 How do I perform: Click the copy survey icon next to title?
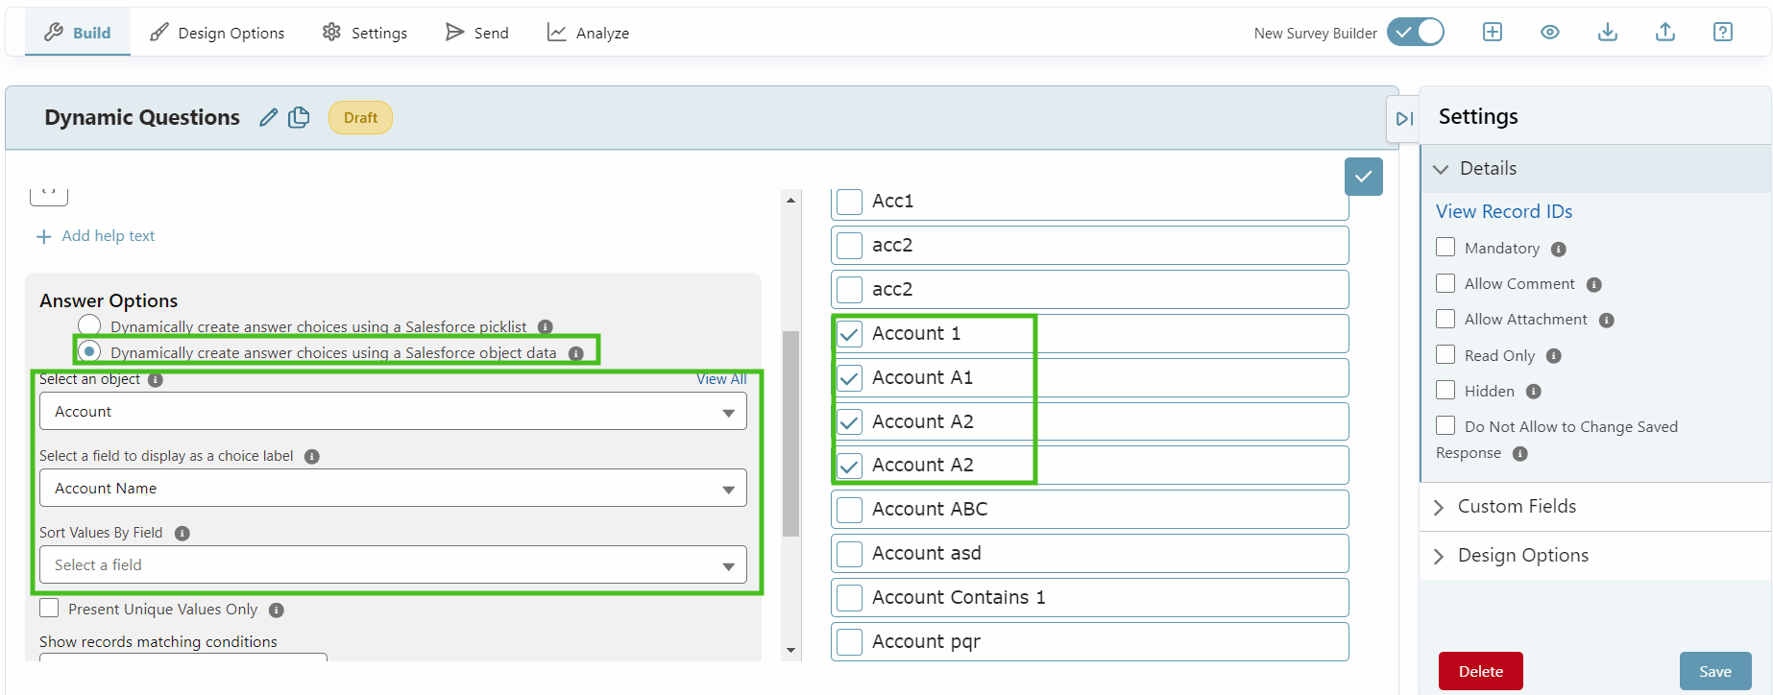[299, 117]
